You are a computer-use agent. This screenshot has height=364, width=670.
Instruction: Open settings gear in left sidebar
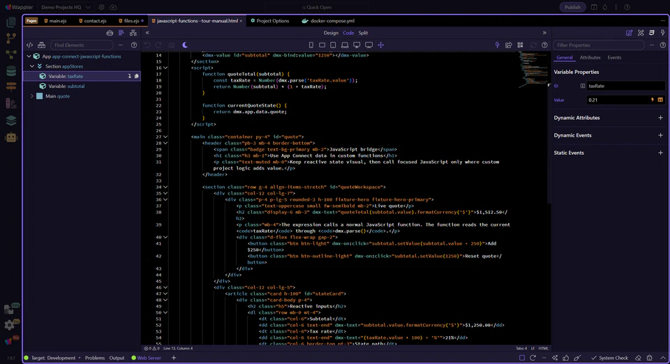[x=9, y=325]
